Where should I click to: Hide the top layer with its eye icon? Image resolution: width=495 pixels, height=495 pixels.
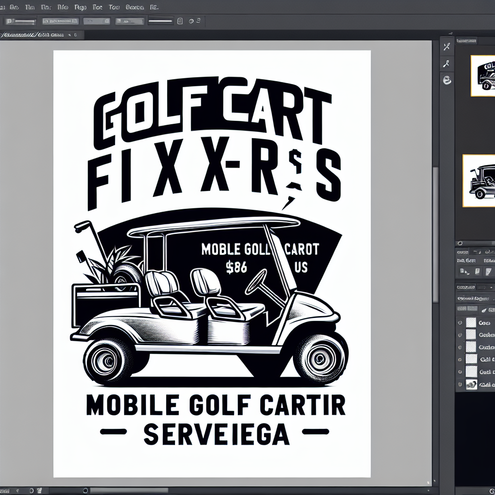460,322
